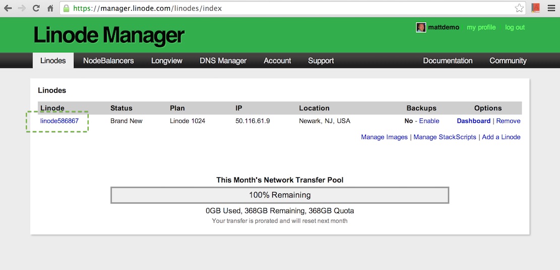Click the Backups column header
The width and height of the screenshot is (560, 270).
pos(421,108)
